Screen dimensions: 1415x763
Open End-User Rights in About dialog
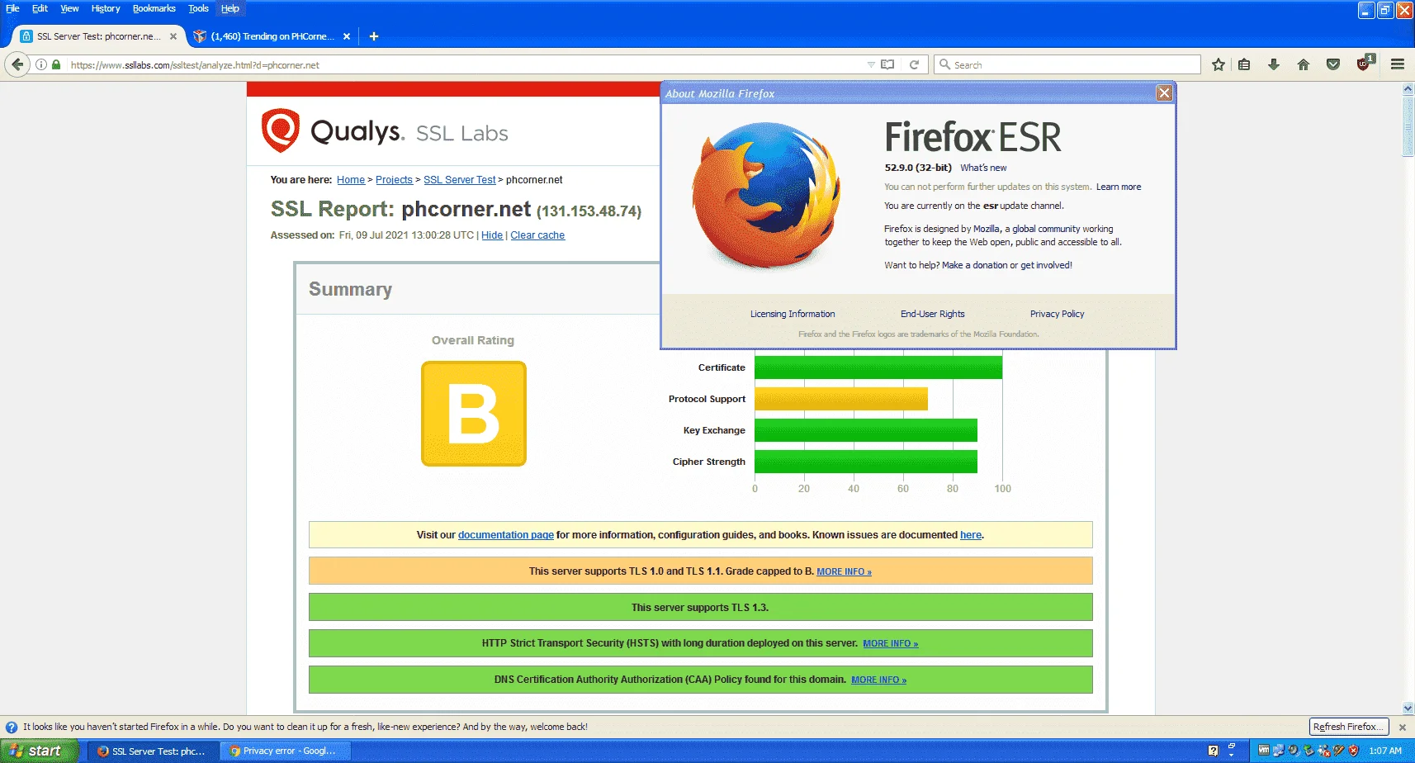[933, 314]
